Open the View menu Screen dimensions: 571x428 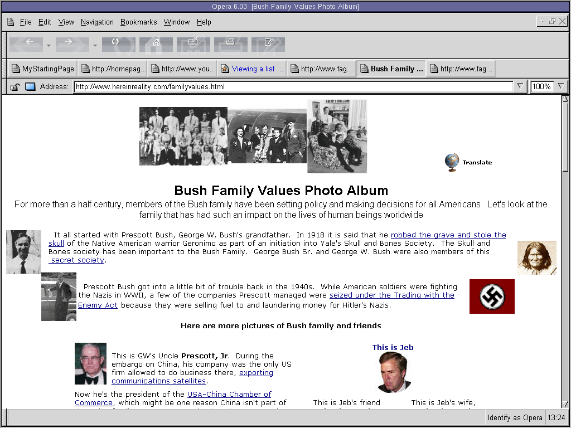(66, 22)
